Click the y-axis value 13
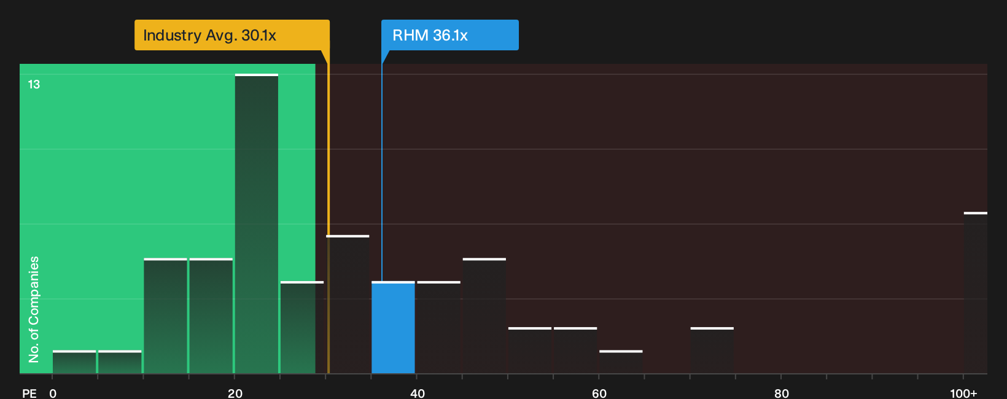The height and width of the screenshot is (399, 1007). coord(34,84)
